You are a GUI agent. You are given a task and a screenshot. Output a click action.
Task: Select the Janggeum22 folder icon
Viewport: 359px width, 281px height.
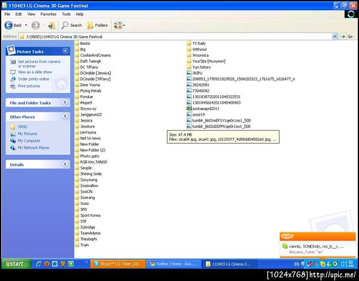(x=77, y=114)
